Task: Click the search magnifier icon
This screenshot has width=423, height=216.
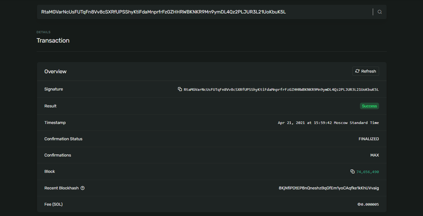Action: [380, 12]
